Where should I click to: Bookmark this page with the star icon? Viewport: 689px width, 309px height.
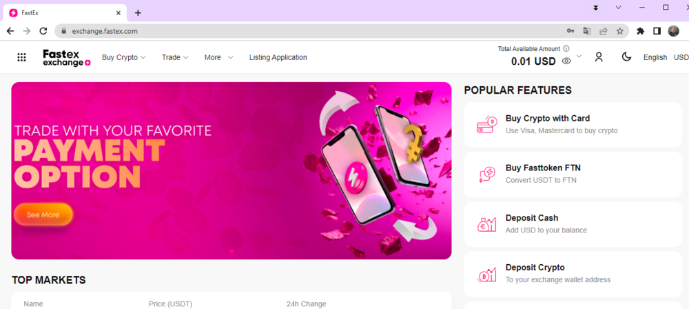click(x=619, y=31)
